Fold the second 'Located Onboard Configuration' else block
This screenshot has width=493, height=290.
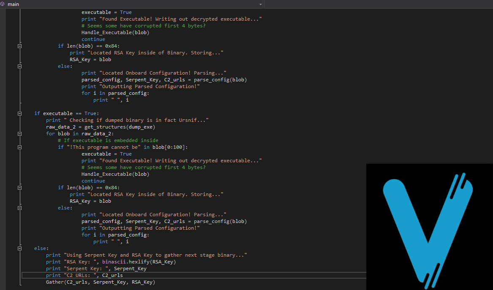(x=19, y=208)
